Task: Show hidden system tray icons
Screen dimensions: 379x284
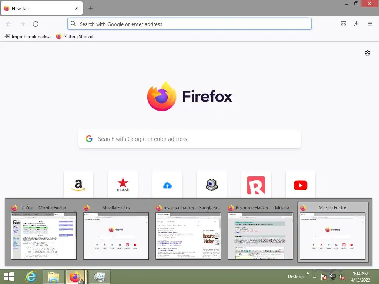Action: tap(315, 277)
